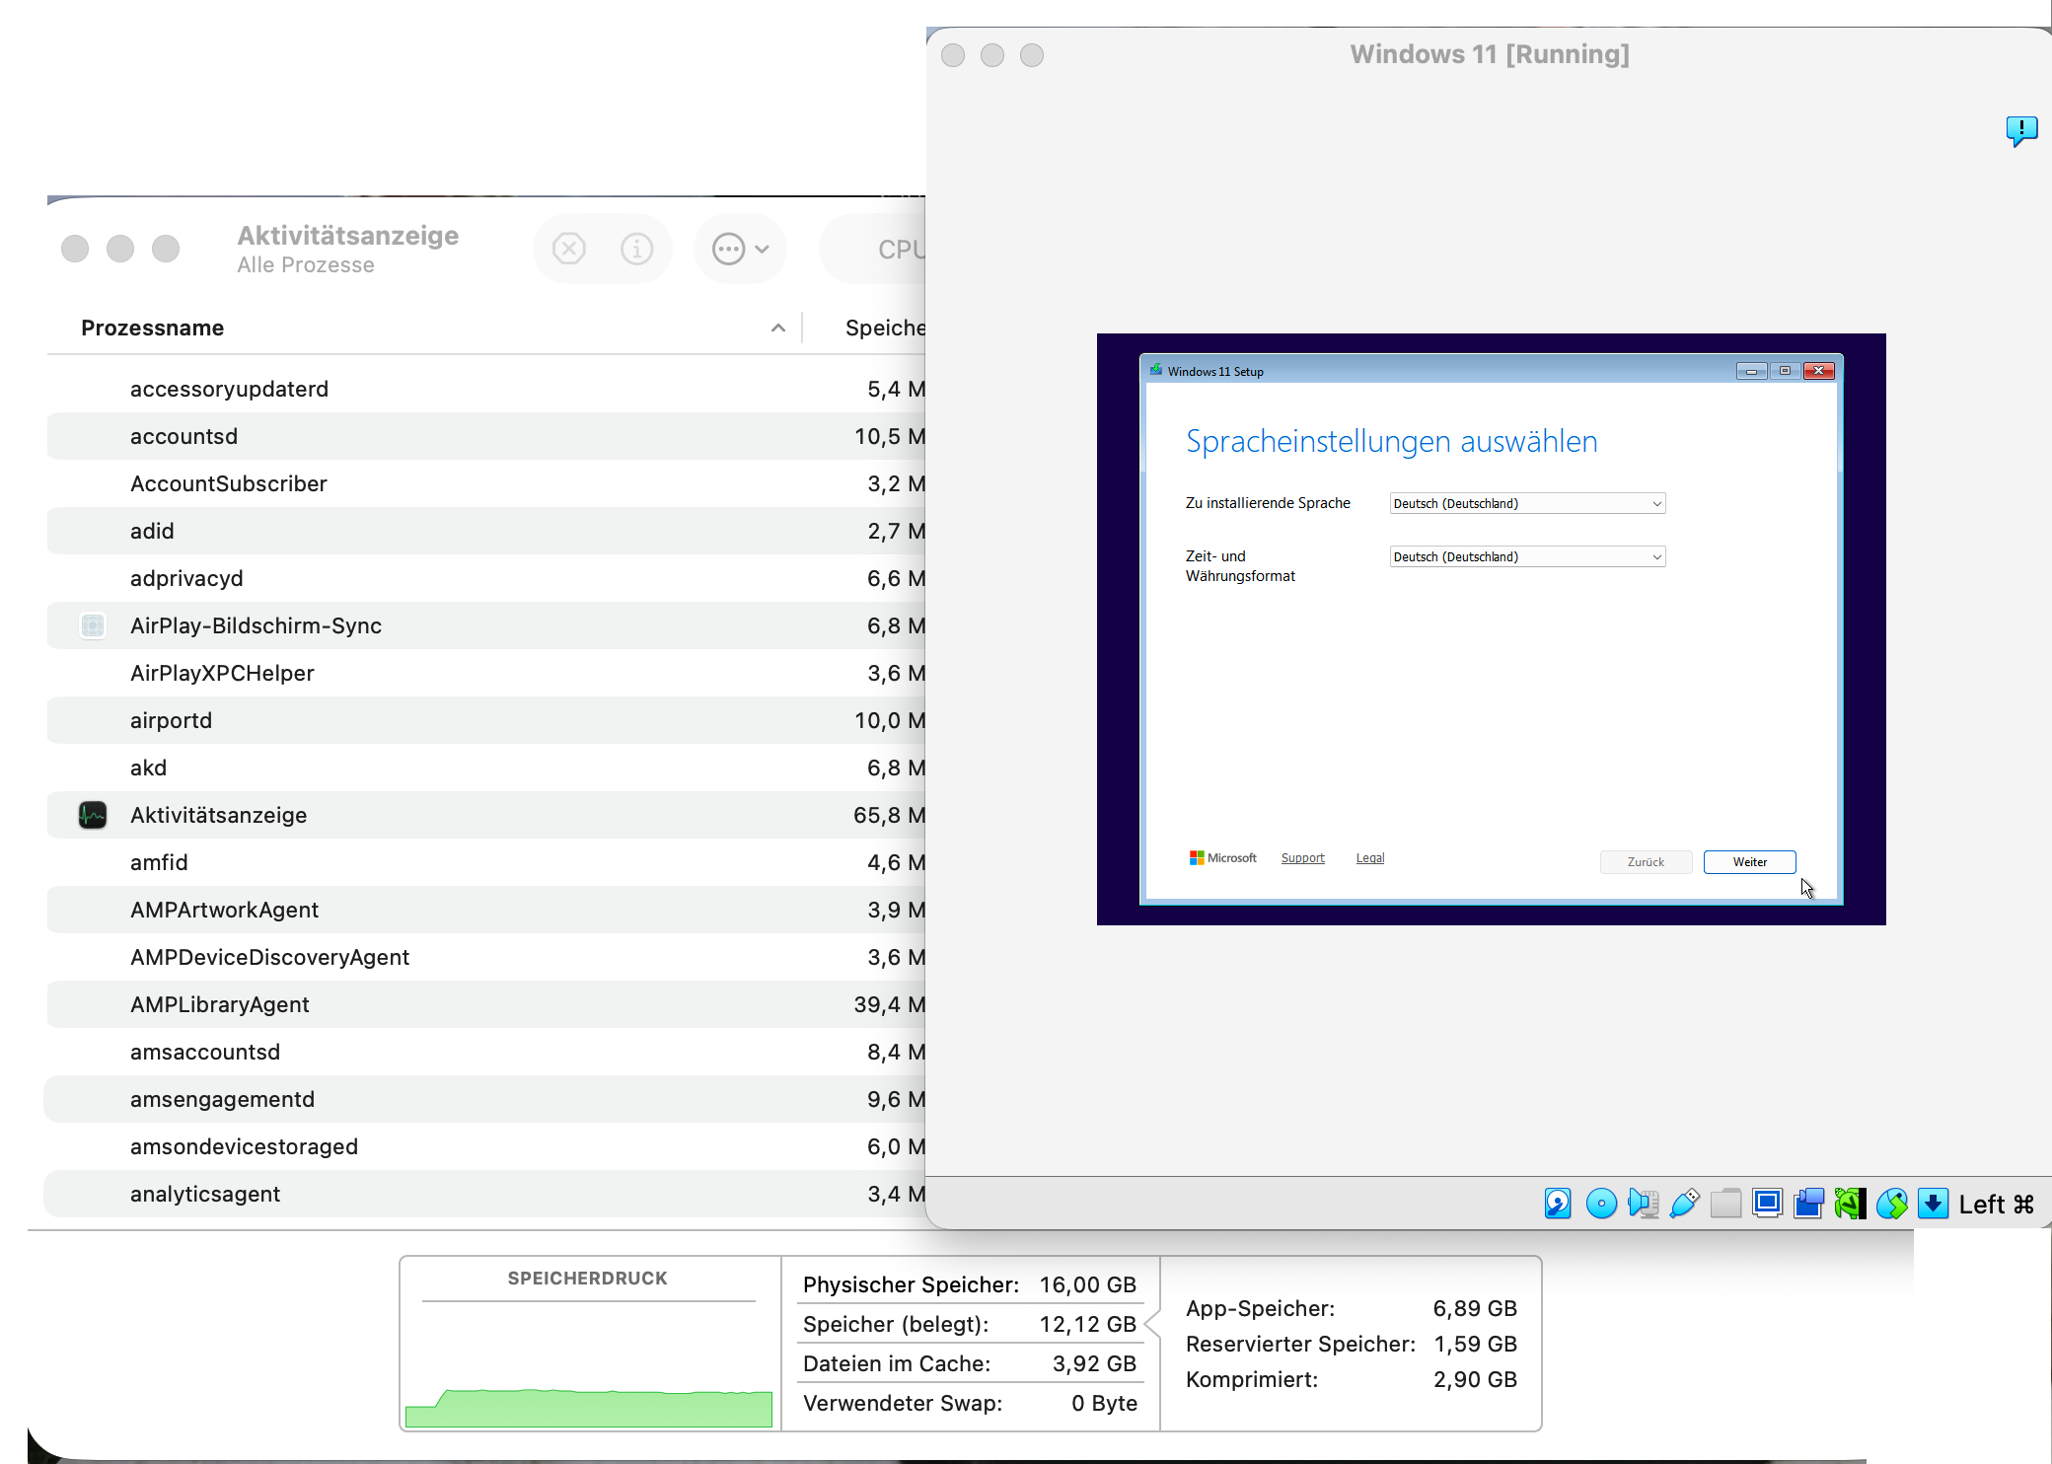Screen dimensions: 2052x1464
Task: Click the info (i) icon in Aktivitätsanzeige toolbar
Action: [637, 249]
